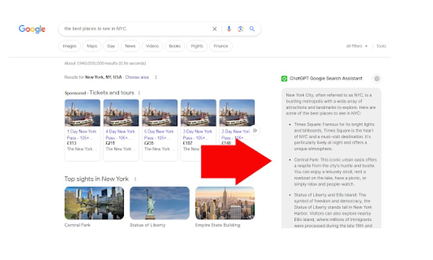Click the Choose area link
The height and width of the screenshot is (260, 433).
coord(137,78)
